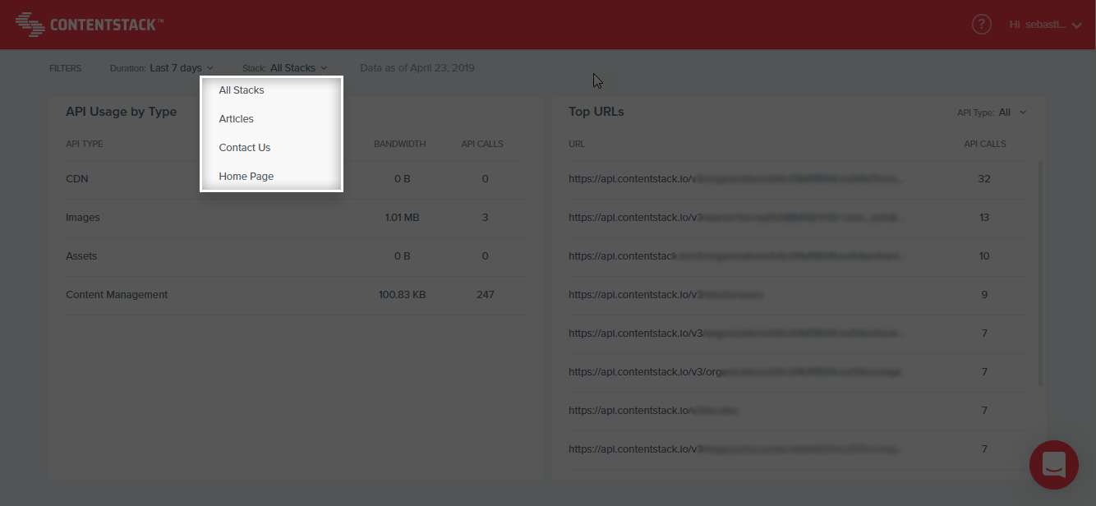Choose Articles in the stack menu
The image size is (1096, 506).
pyautogui.click(x=237, y=119)
